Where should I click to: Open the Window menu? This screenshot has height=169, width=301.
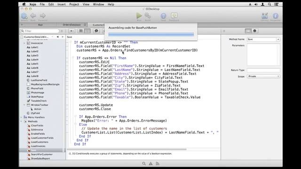point(98,4)
